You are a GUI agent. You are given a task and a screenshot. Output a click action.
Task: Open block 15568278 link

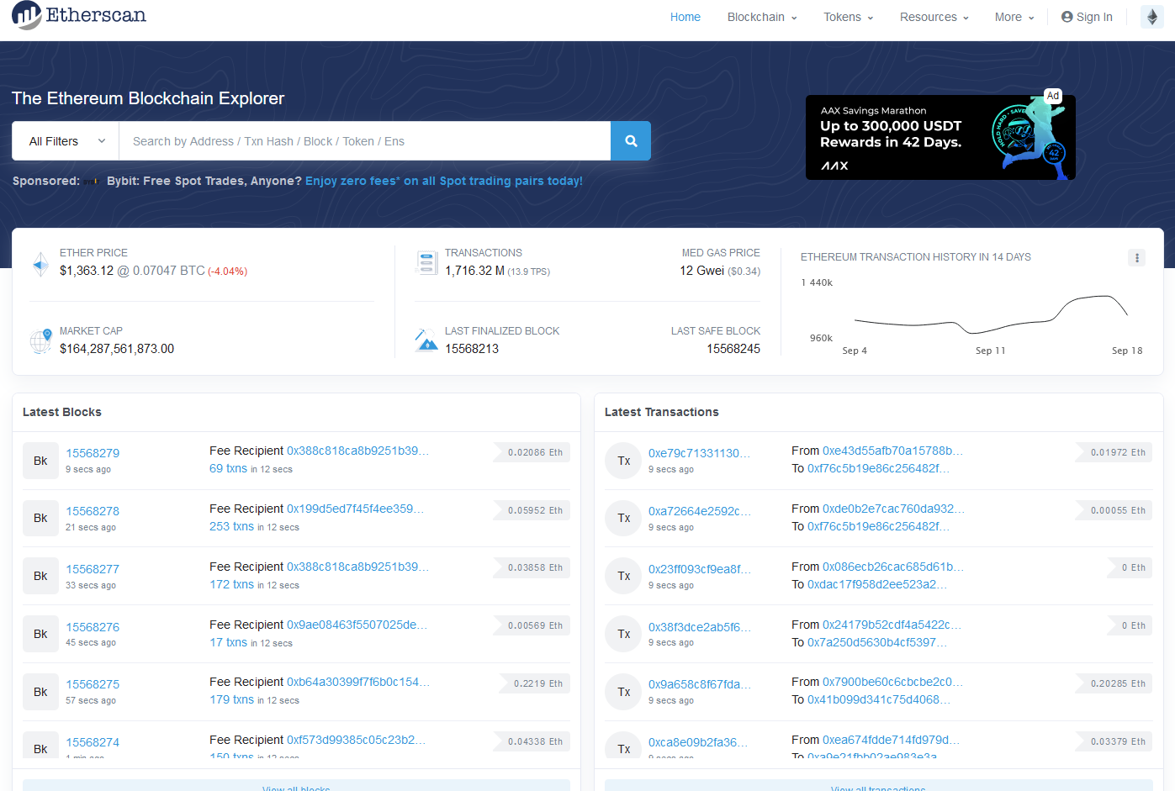[x=93, y=511]
